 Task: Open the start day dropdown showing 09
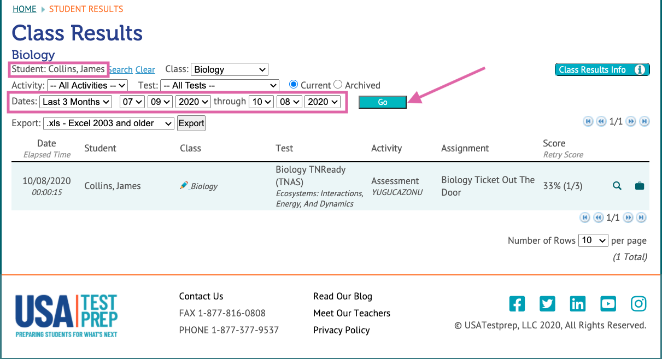click(160, 102)
